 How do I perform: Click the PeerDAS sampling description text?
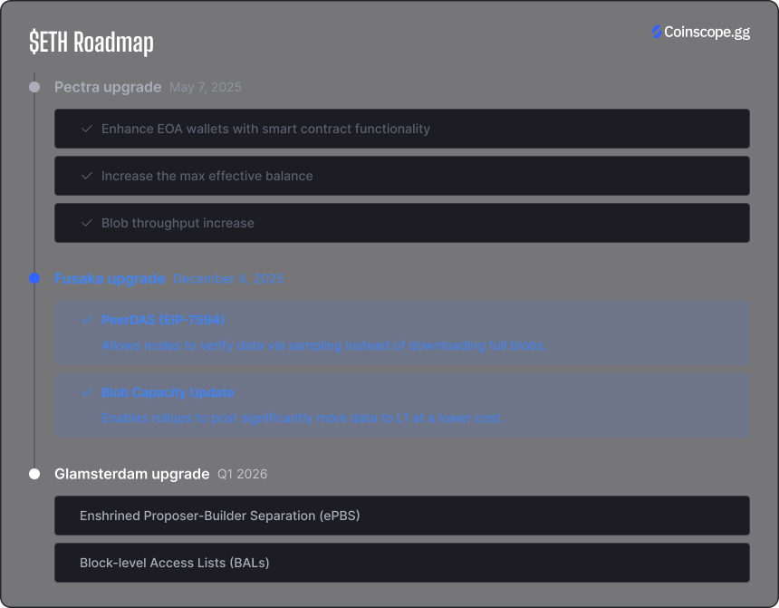[323, 345]
